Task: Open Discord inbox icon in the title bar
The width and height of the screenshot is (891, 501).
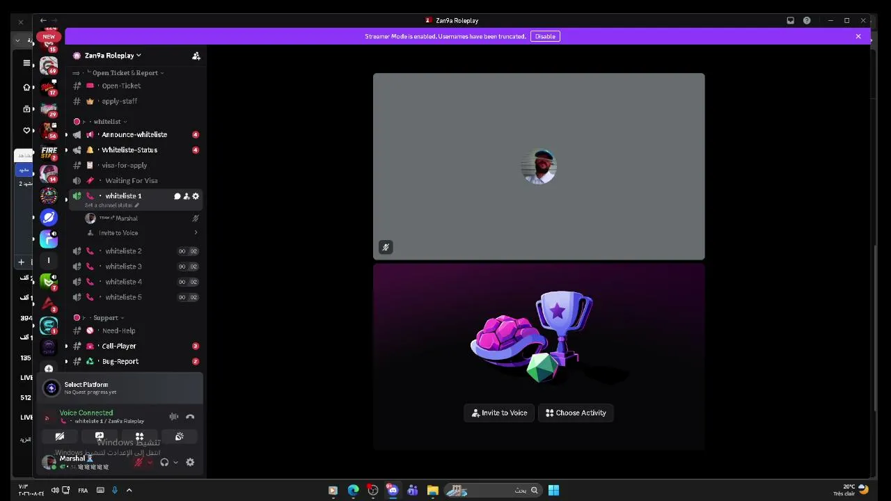Action: [x=790, y=21]
